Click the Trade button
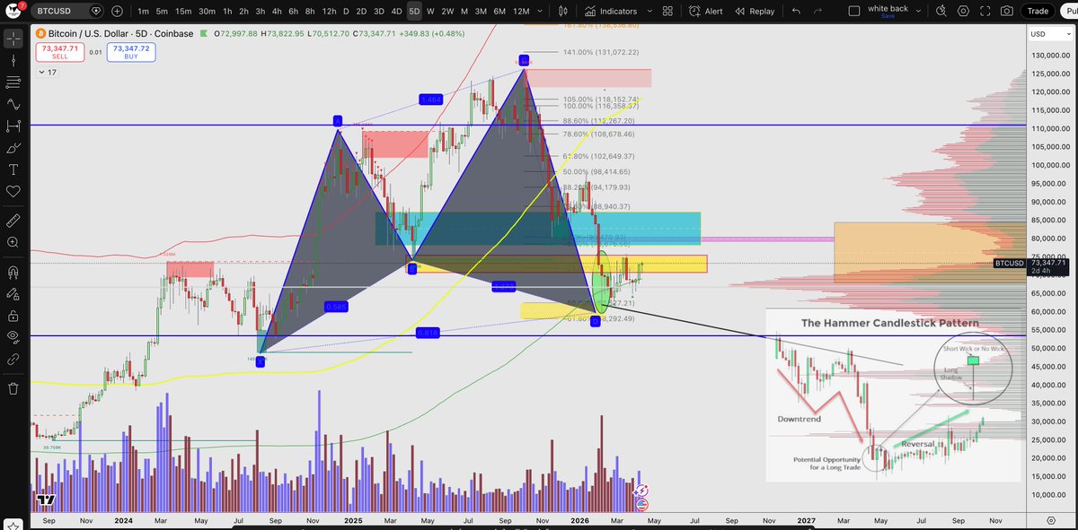Viewport: 1078px width, 530px height. pos(1038,11)
